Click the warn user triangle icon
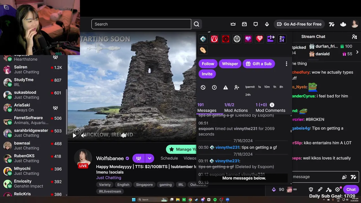Image resolution: width=361 pixels, height=203 pixels. 226,87
